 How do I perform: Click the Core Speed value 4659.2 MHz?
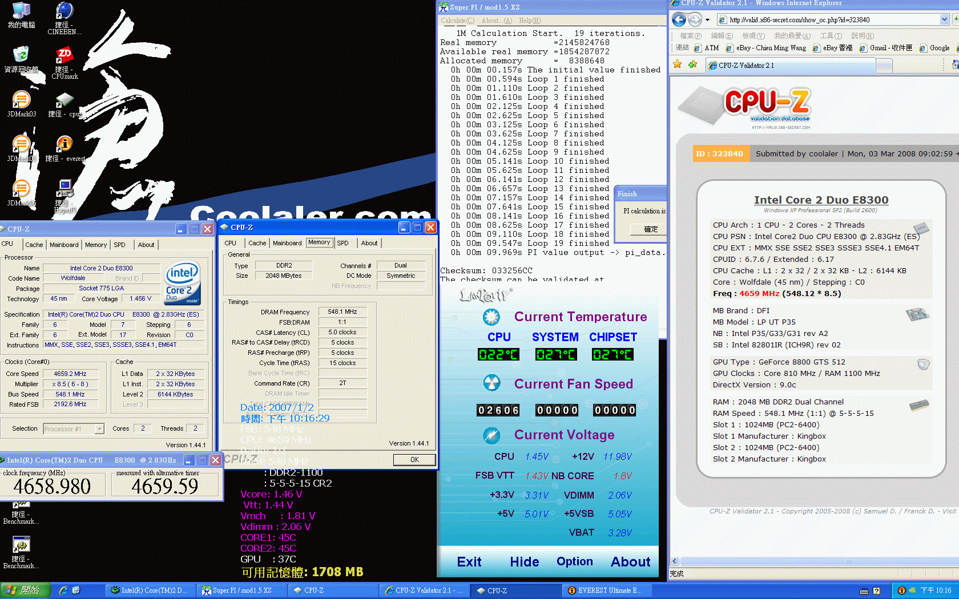click(70, 374)
